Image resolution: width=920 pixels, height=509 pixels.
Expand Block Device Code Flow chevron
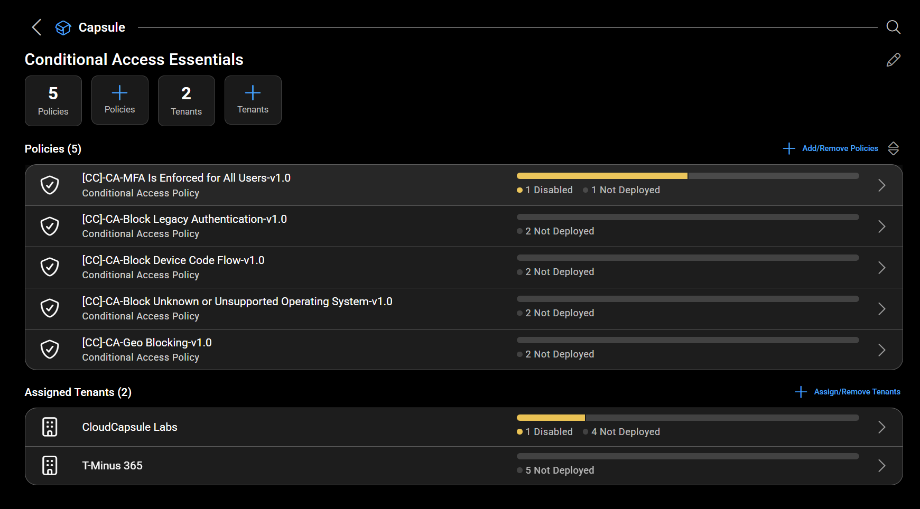pos(881,268)
